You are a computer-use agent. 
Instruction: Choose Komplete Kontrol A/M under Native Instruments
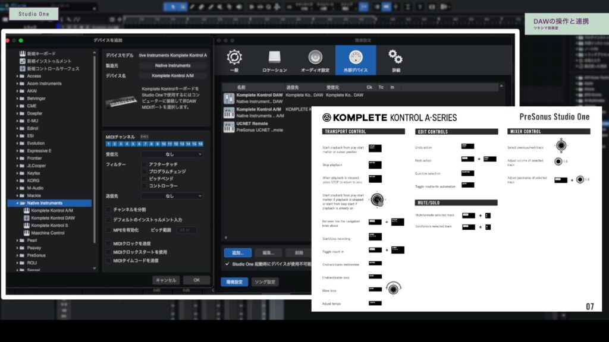pyautogui.click(x=48, y=211)
